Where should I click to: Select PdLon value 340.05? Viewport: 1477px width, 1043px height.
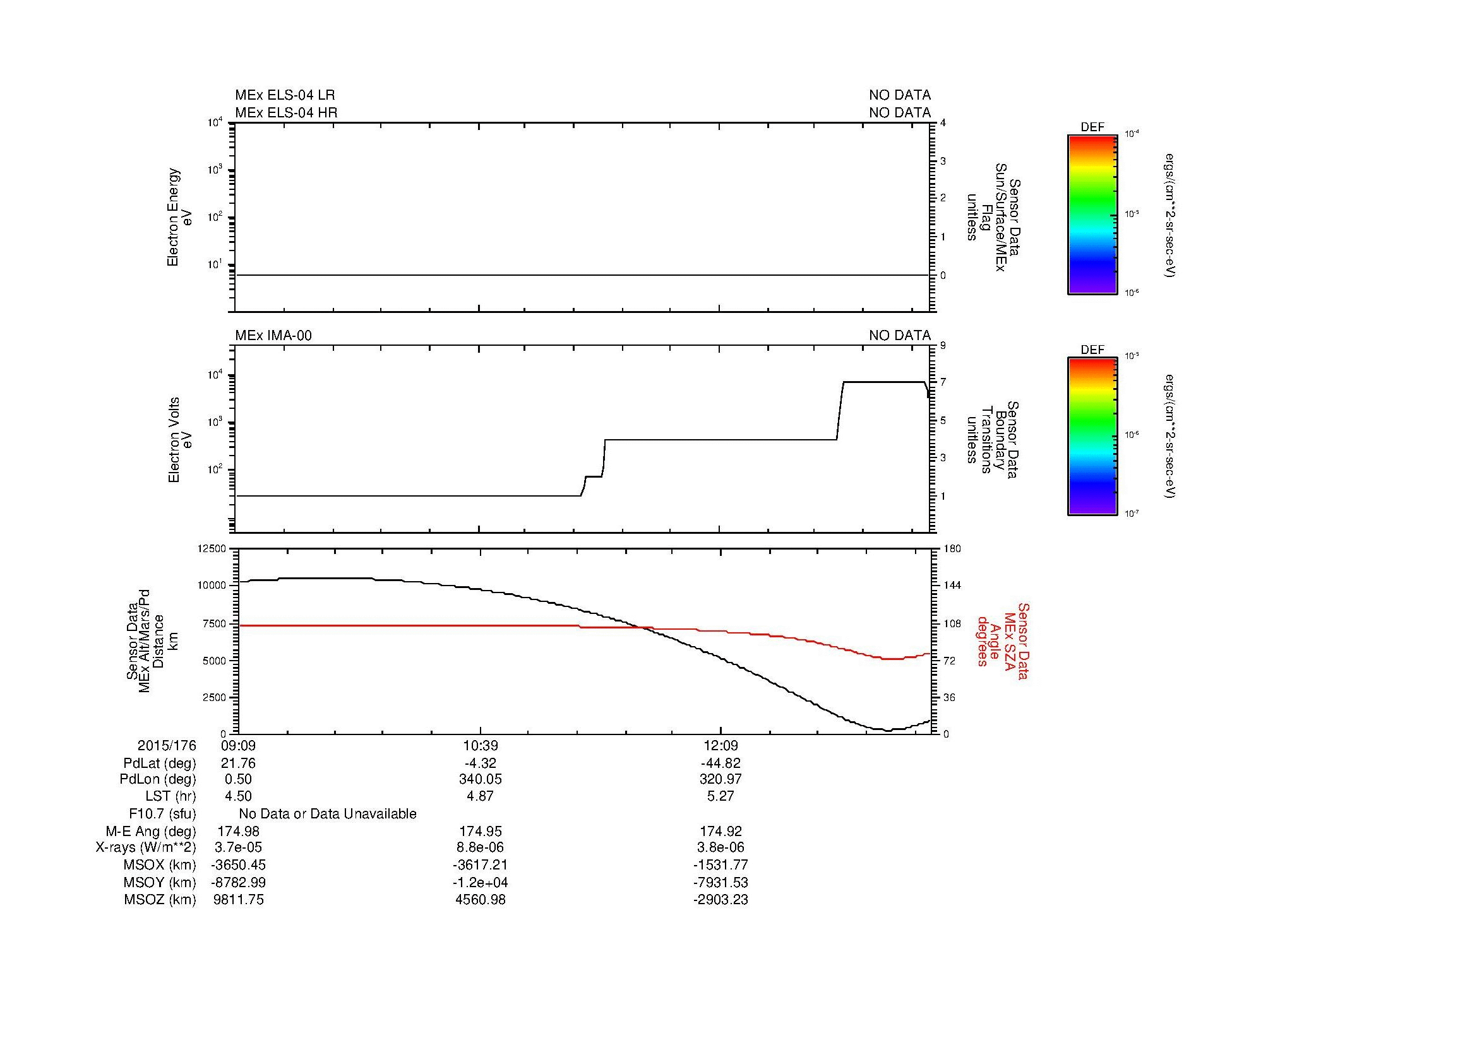pos(480,779)
